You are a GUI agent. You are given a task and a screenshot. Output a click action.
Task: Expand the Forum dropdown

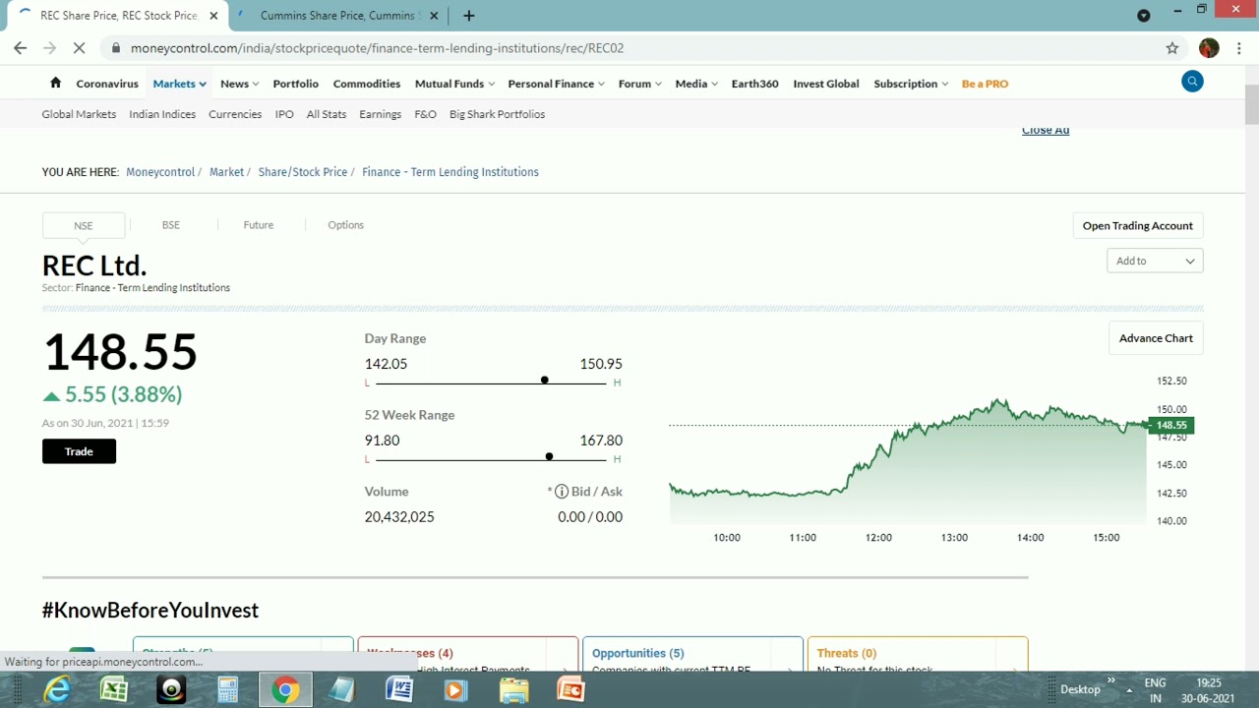point(639,84)
